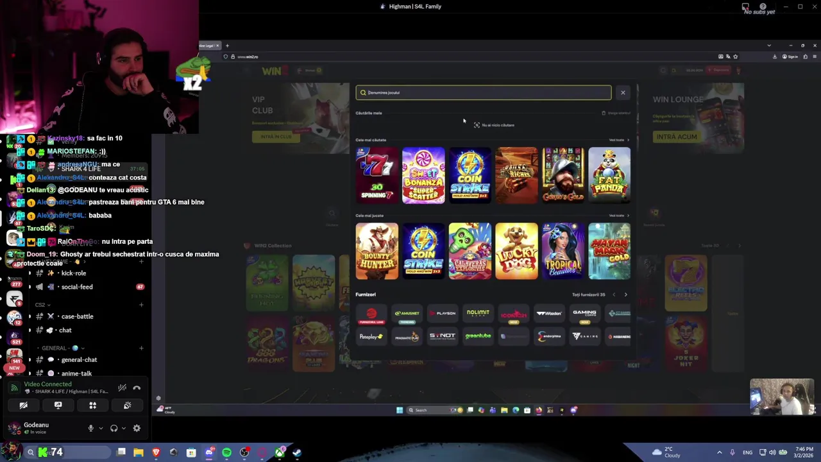Show next providers with the right arrow
The image size is (821, 462).
(625, 295)
